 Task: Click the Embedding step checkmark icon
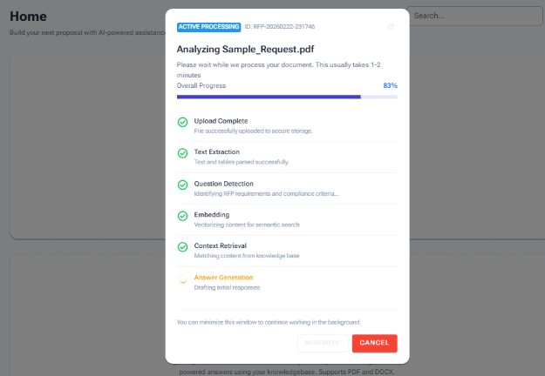tap(182, 216)
